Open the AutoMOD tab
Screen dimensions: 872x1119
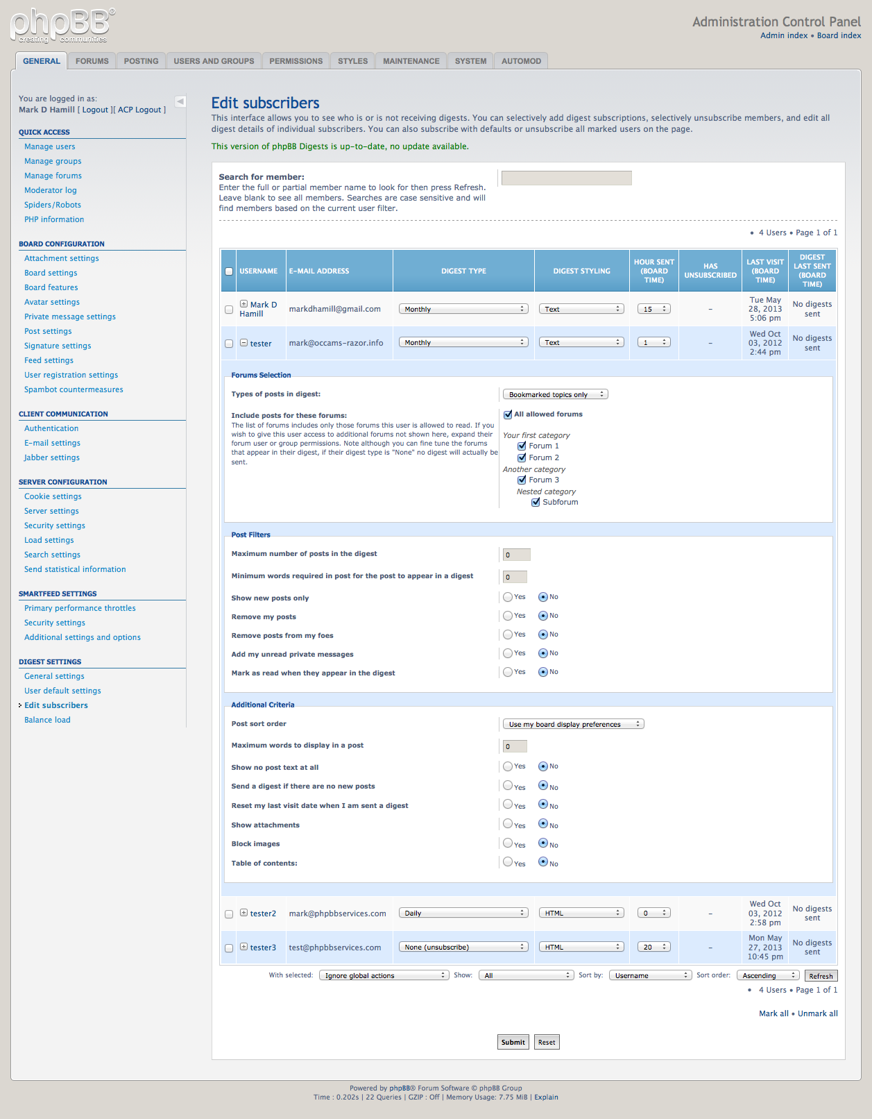521,61
